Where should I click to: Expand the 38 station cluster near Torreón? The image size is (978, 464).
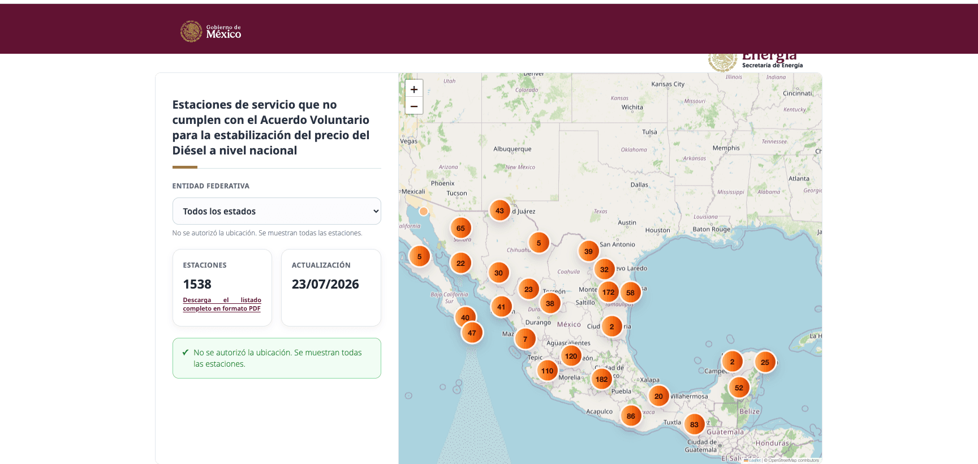pyautogui.click(x=550, y=303)
